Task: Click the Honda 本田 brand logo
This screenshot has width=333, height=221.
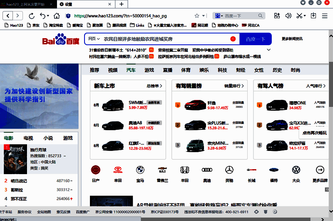Action: click(x=185, y=170)
